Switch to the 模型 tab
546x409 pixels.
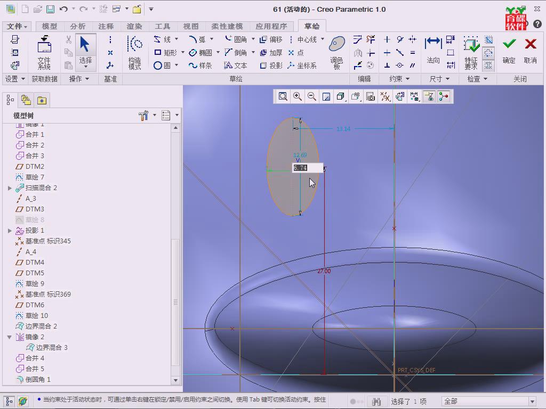[49, 26]
